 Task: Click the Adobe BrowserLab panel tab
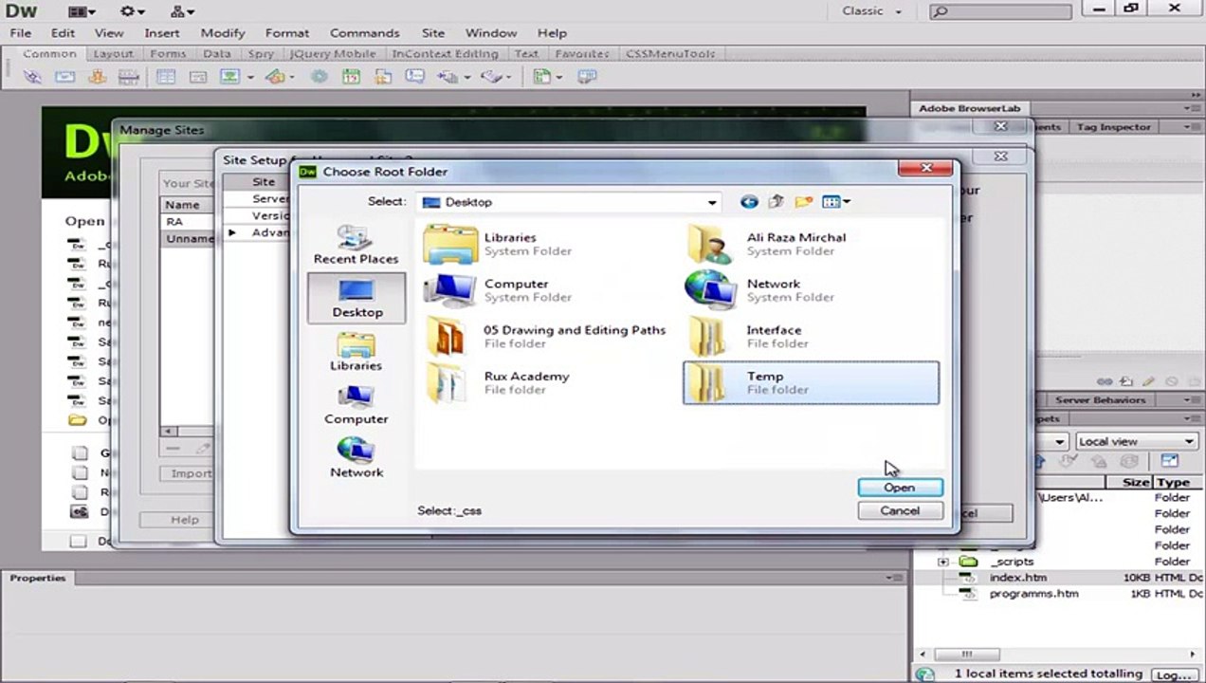[x=969, y=109]
